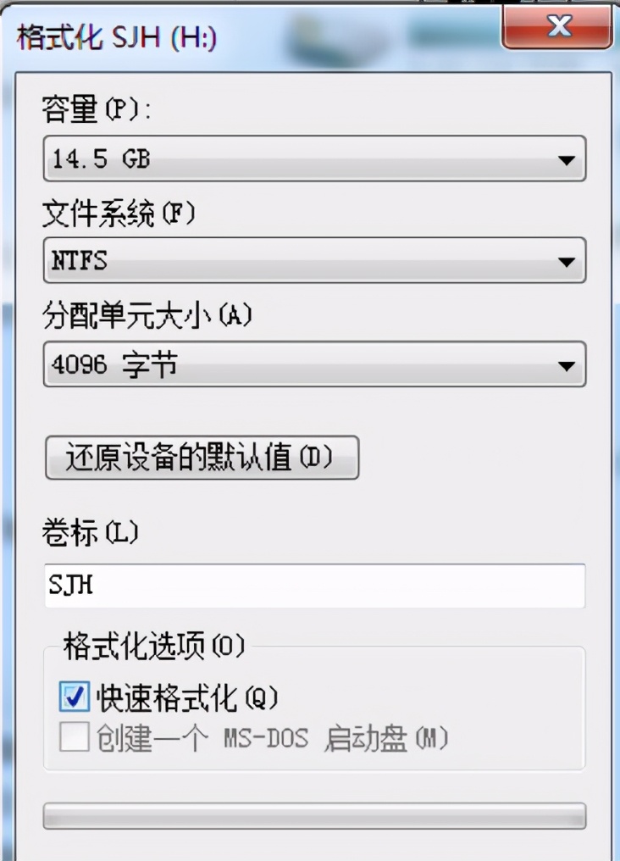The width and height of the screenshot is (620, 861).
Task: Expand the 文件系统 dropdown showing NTFS
Action: [313, 262]
